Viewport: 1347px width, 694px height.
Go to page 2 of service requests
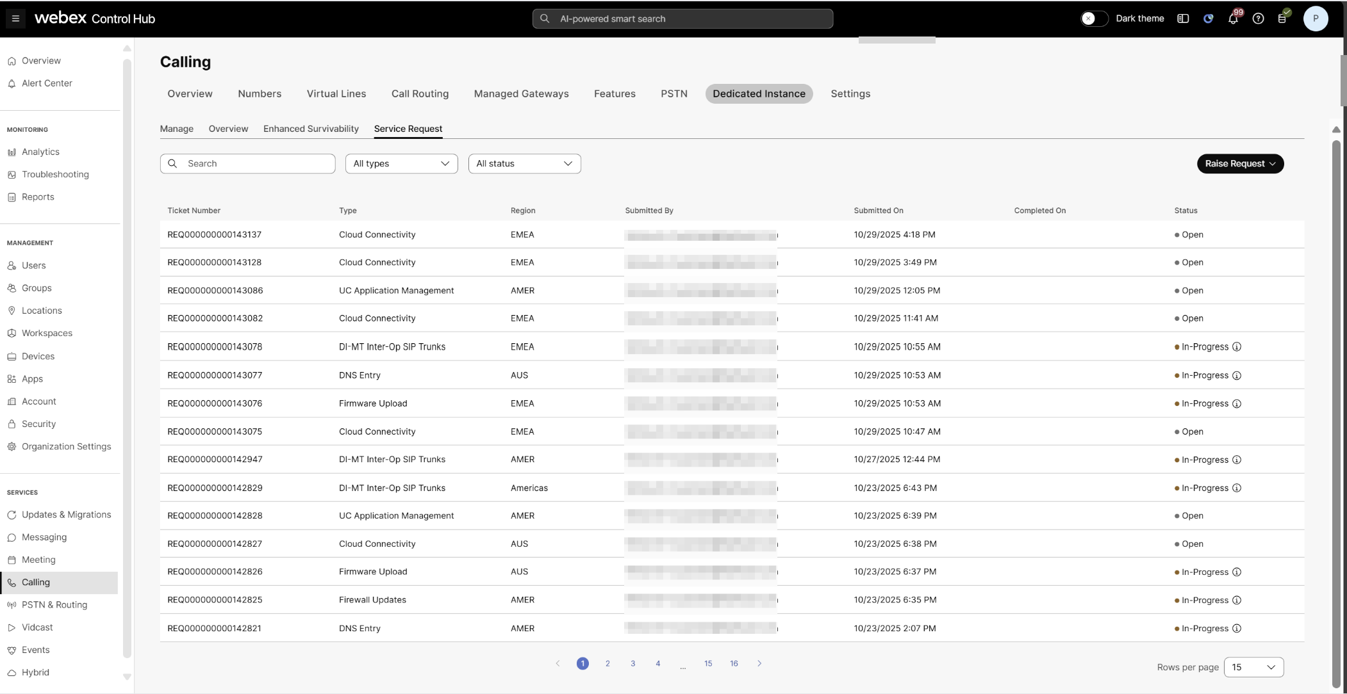(607, 663)
